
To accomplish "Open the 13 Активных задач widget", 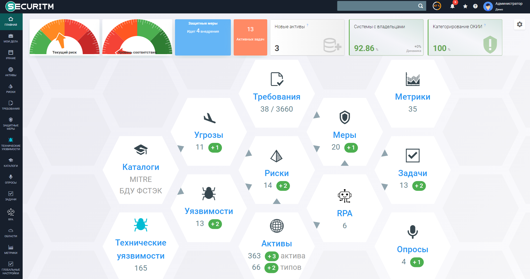I will pyautogui.click(x=250, y=37).
